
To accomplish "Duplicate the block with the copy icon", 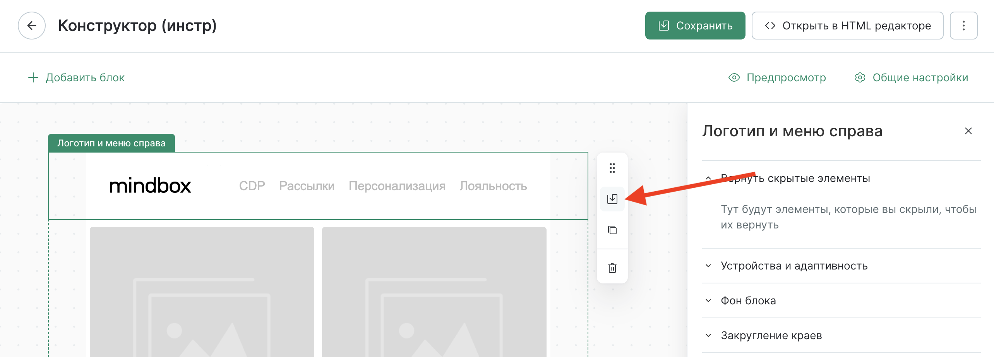I will point(612,230).
